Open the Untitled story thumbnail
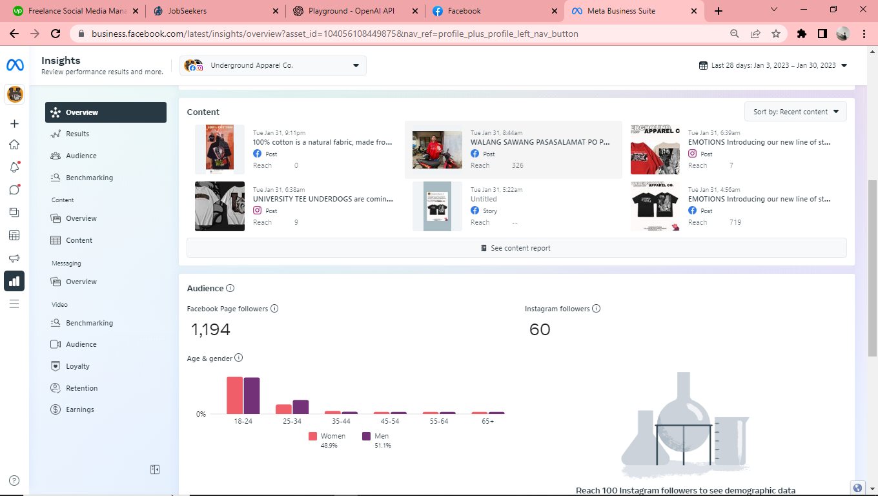This screenshot has height=496, width=878. click(x=437, y=206)
